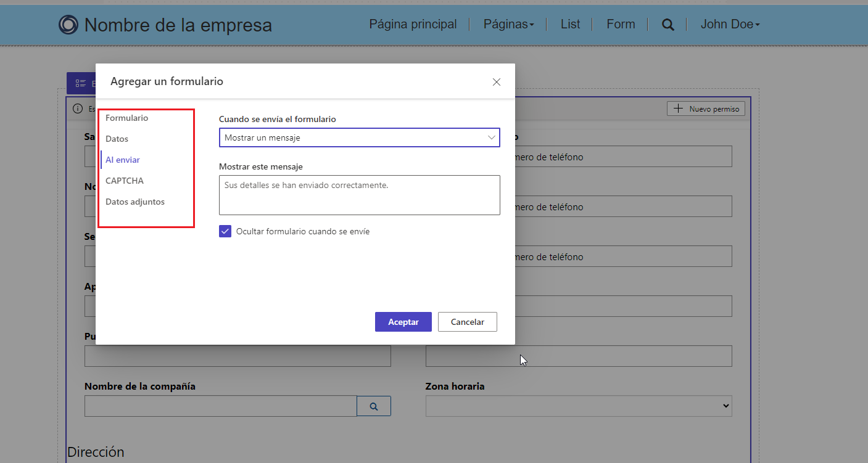Open the CAPTCHA tab
The image size is (868, 463).
(125, 181)
